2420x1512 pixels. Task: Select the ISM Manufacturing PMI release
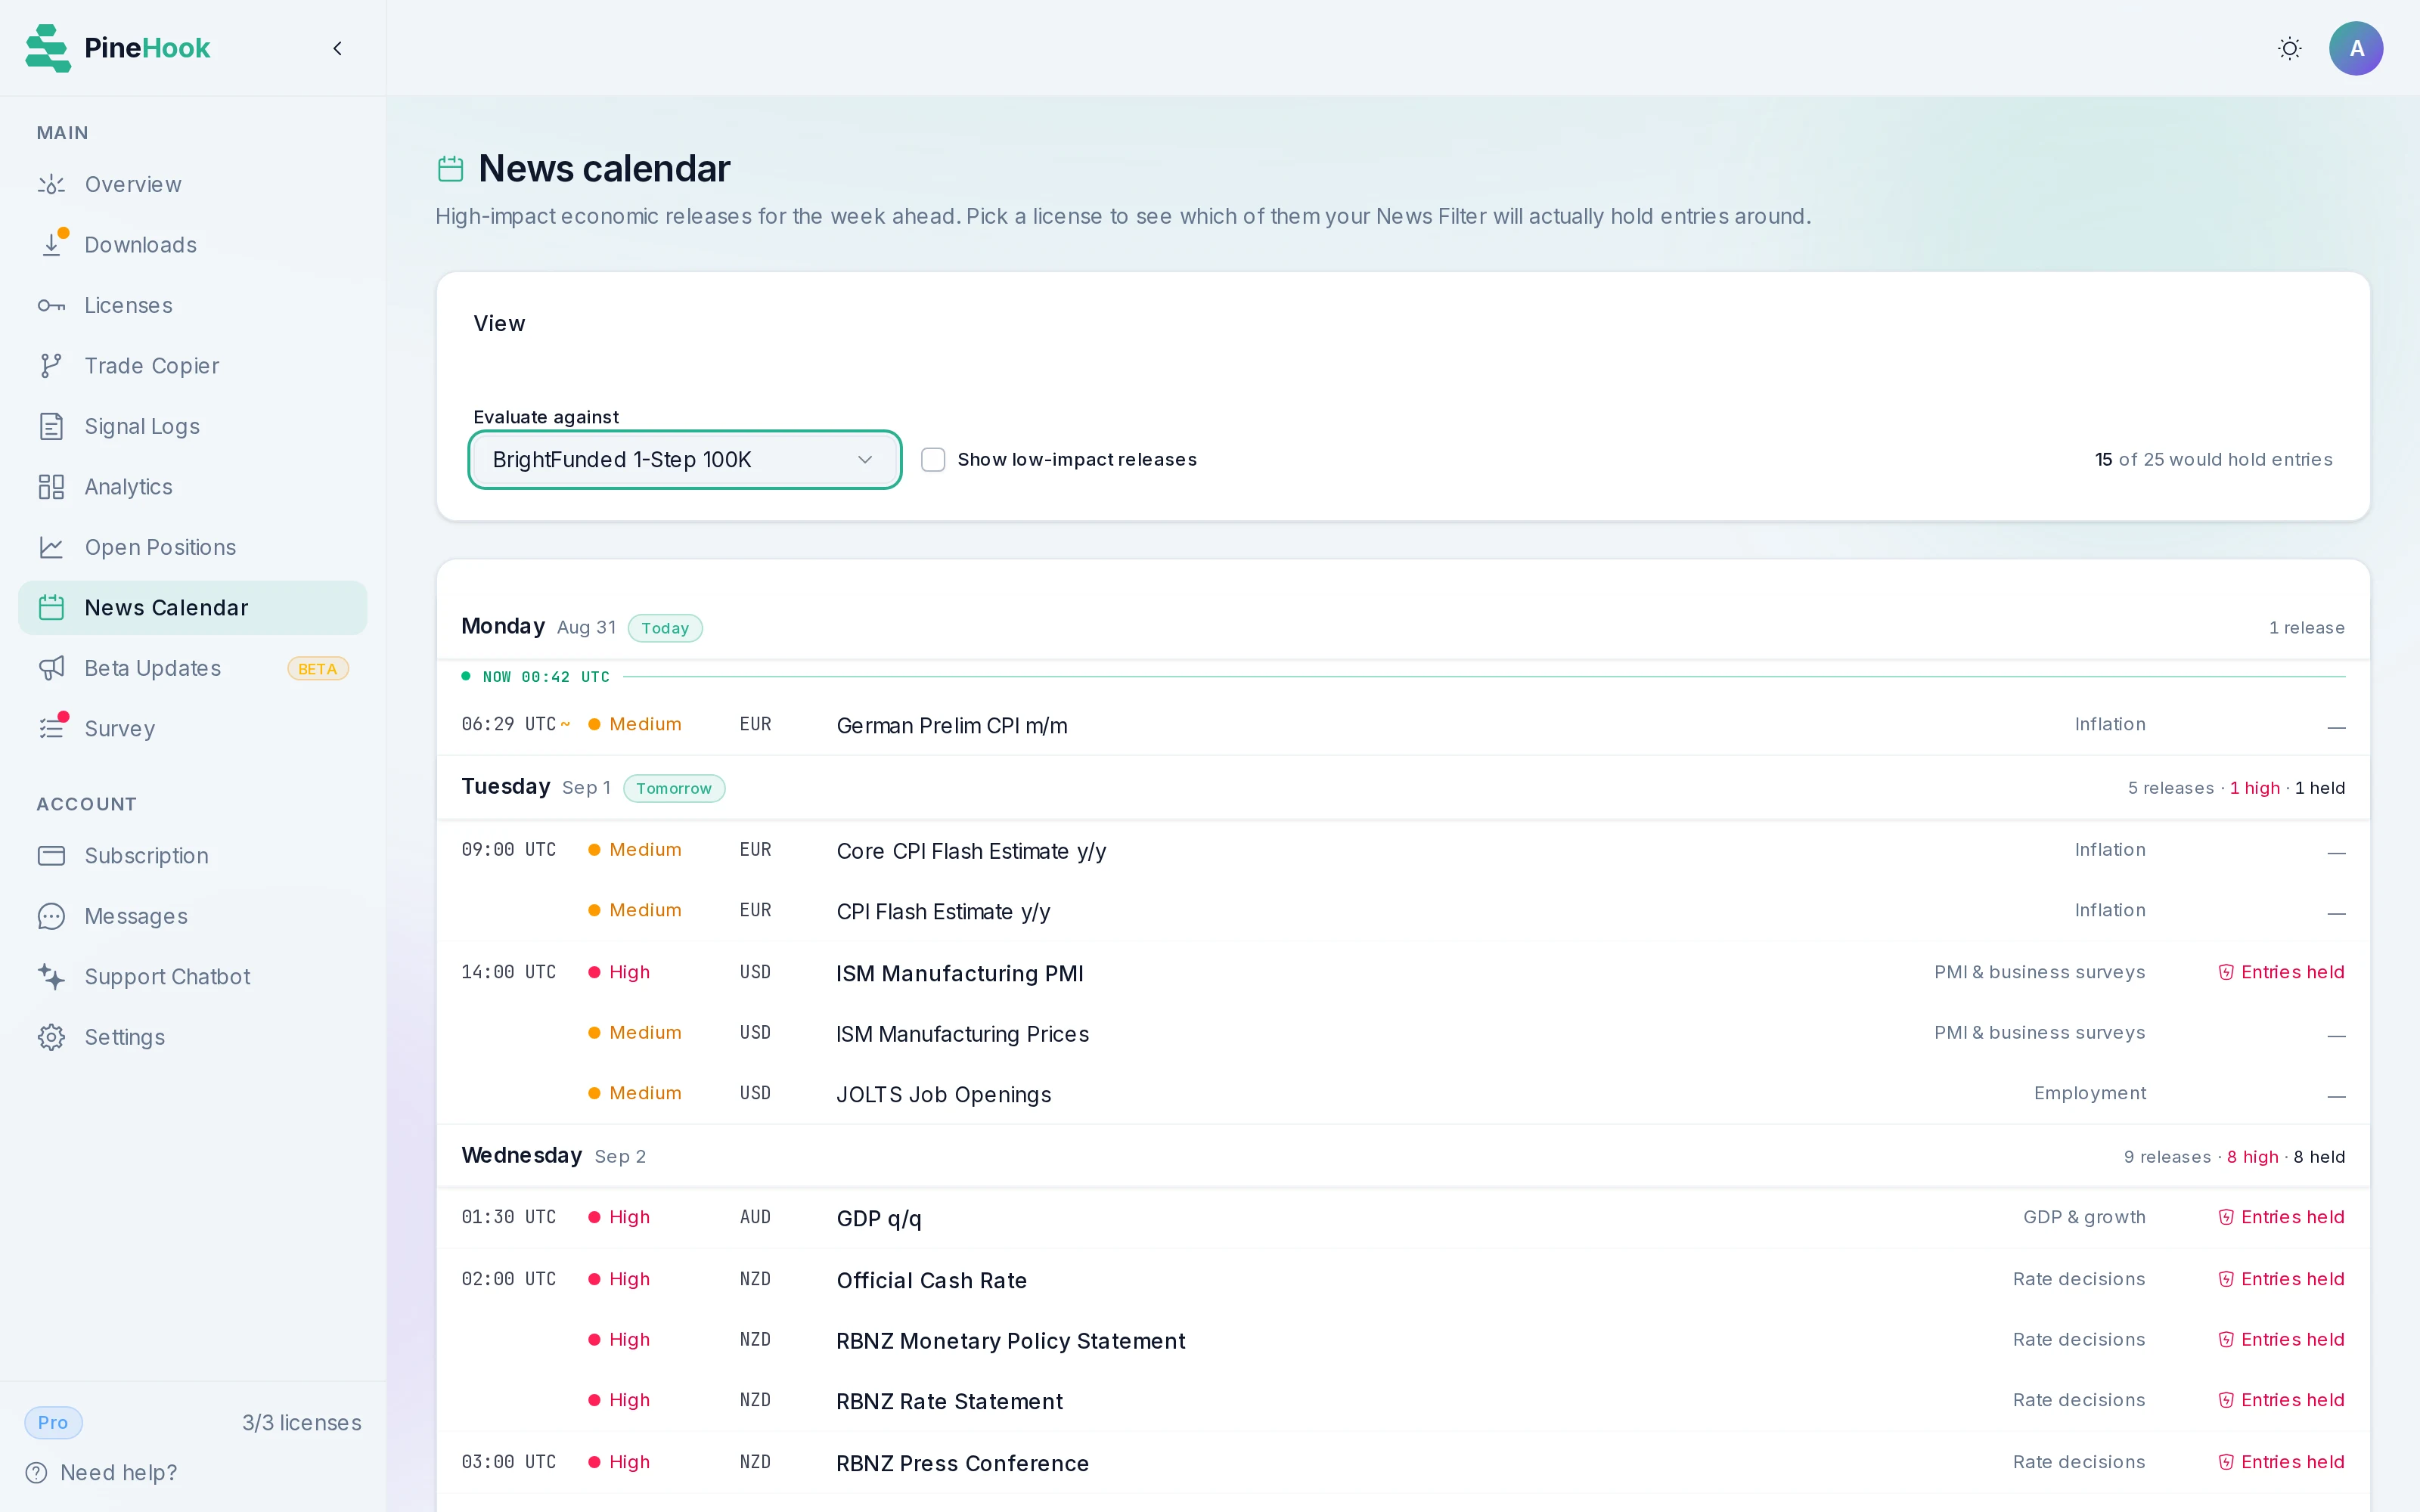(1402, 972)
